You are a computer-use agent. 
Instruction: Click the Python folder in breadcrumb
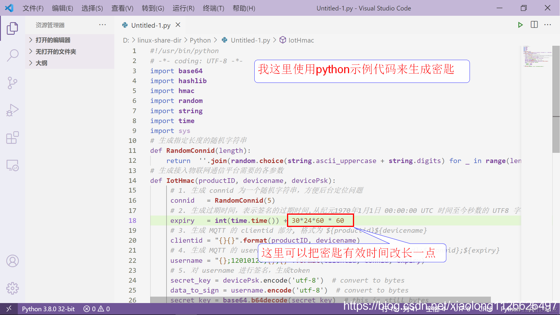click(200, 40)
